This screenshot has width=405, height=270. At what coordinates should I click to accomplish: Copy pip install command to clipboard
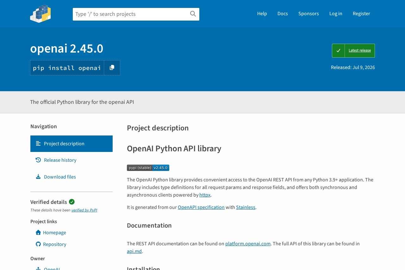click(x=112, y=68)
